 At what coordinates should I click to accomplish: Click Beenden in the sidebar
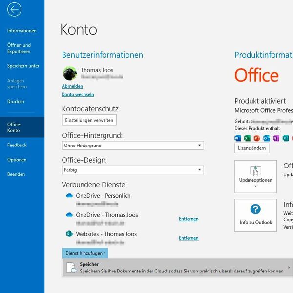16,174
